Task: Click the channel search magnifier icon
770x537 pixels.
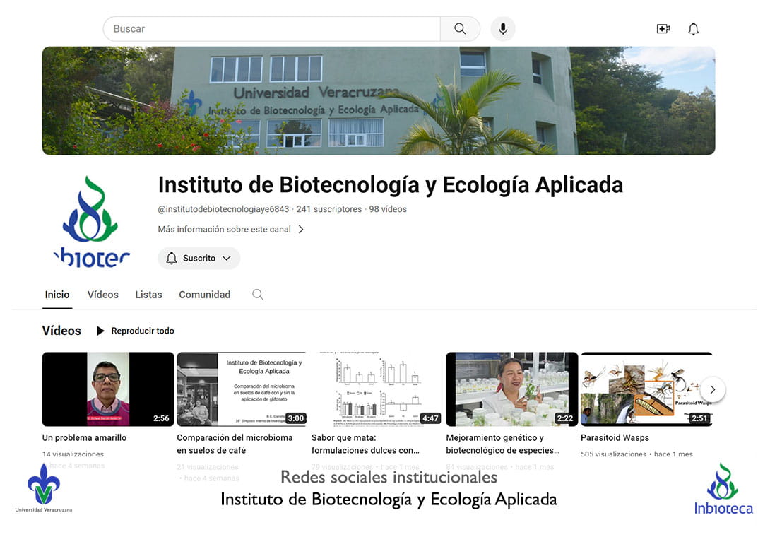Action: click(258, 295)
